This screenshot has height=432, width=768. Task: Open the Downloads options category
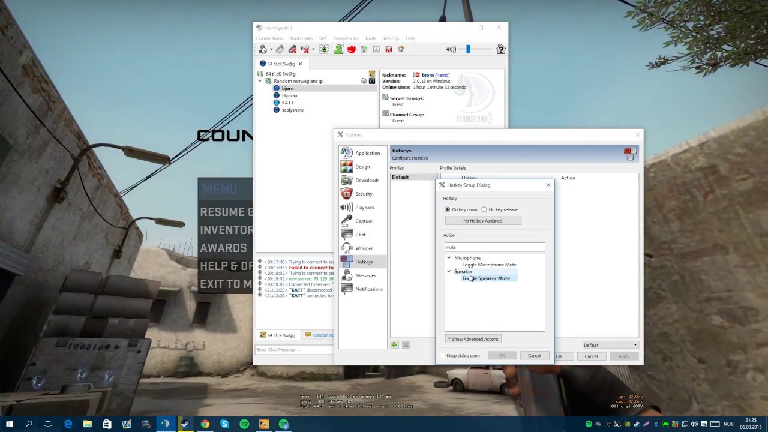(362, 180)
